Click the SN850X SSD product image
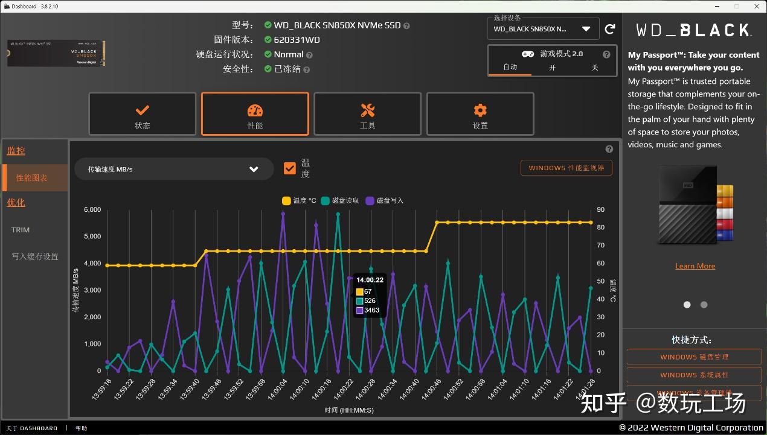The height and width of the screenshot is (435, 767). pyautogui.click(x=56, y=53)
